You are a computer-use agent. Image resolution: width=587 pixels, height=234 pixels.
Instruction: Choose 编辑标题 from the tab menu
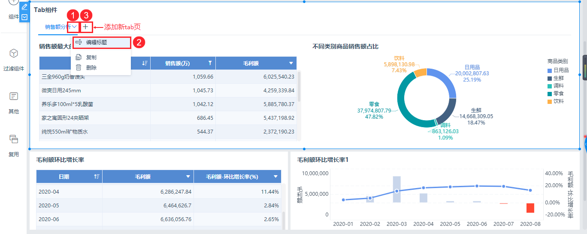pos(97,43)
